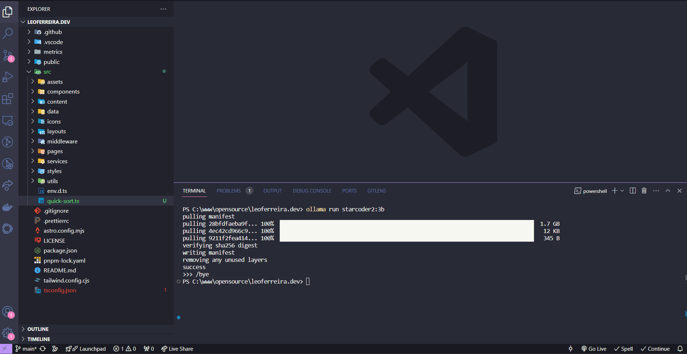The width and height of the screenshot is (687, 354).
Task: Open notifications bell icon
Action: pyautogui.click(x=680, y=349)
